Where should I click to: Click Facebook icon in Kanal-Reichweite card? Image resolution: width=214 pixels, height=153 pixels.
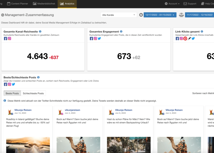[x=6, y=39]
